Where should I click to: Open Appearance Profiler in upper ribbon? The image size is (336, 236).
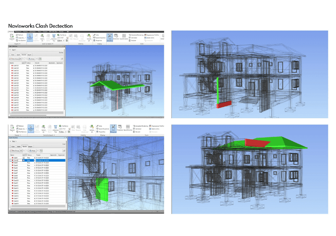pyautogui.click(x=152, y=35)
